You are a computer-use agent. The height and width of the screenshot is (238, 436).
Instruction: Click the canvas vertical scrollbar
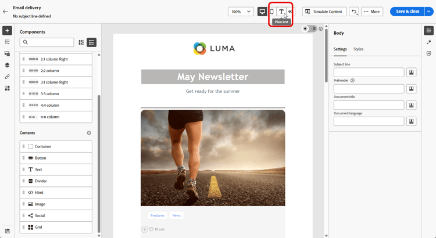click(x=326, y=55)
